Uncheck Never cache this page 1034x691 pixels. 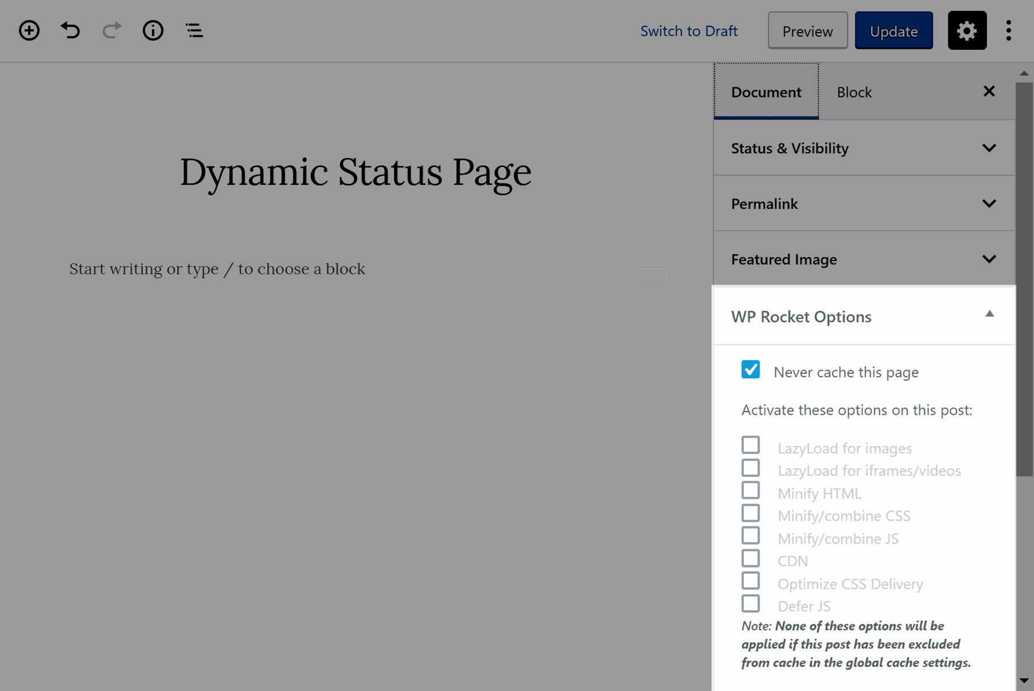coord(750,370)
